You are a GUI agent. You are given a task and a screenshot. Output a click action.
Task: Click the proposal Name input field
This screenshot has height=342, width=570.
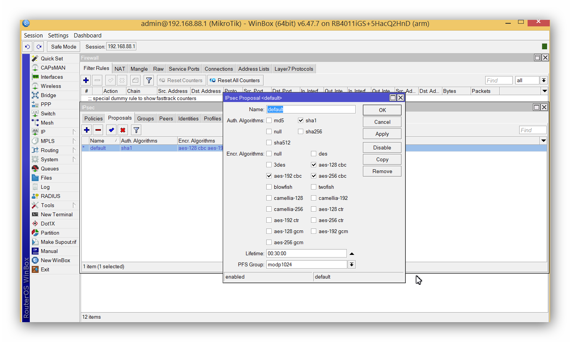click(x=311, y=109)
